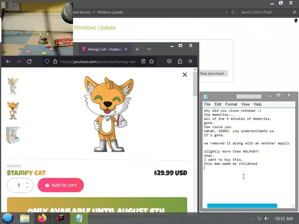Image resolution: width=299 pixels, height=224 pixels.
Task: Expand the list all tabs chevron
Action: (149, 49)
